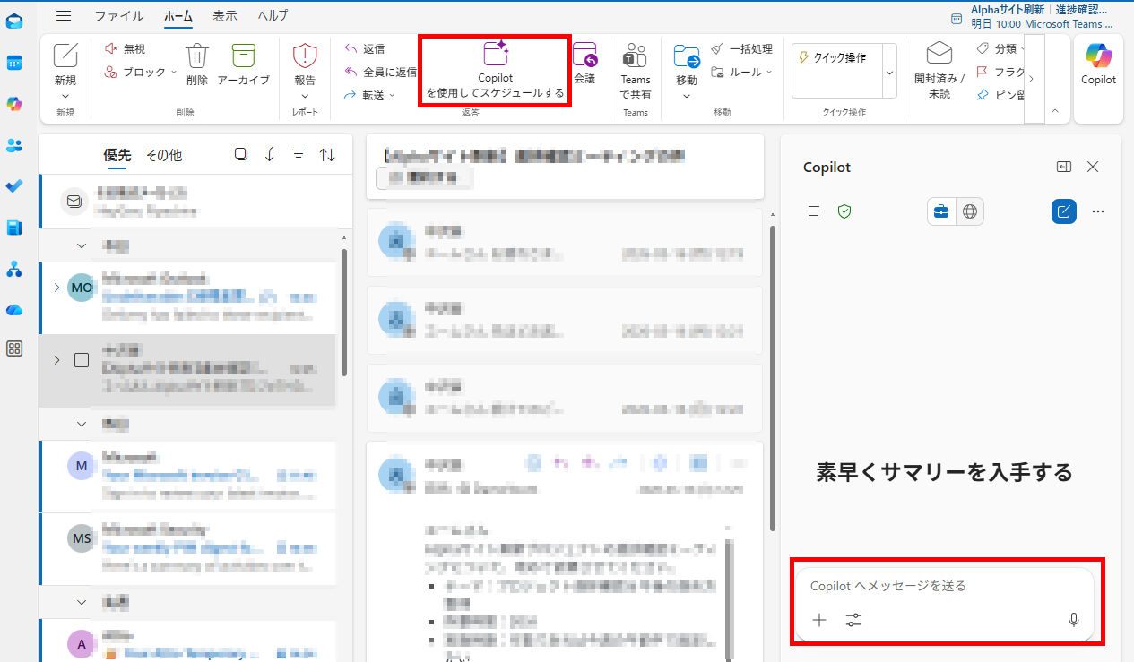Open the ルール dropdown menu

coord(768,72)
